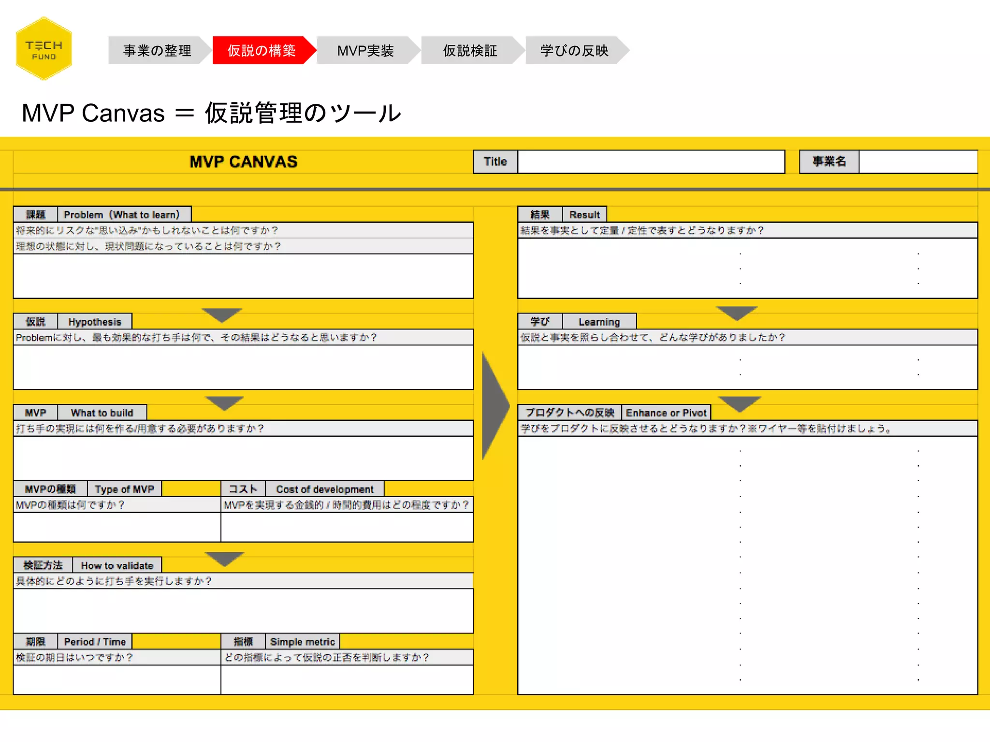This screenshot has width=990, height=742.
Task: Click the 指標 label
Action: tap(243, 642)
